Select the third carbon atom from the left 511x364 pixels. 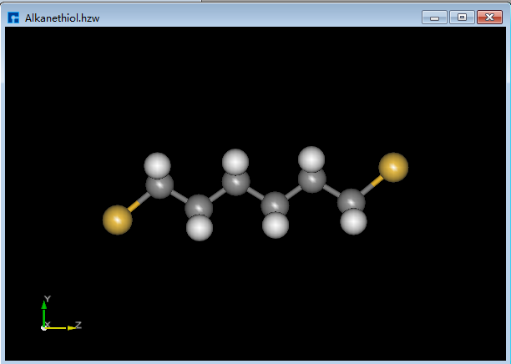coord(236,183)
